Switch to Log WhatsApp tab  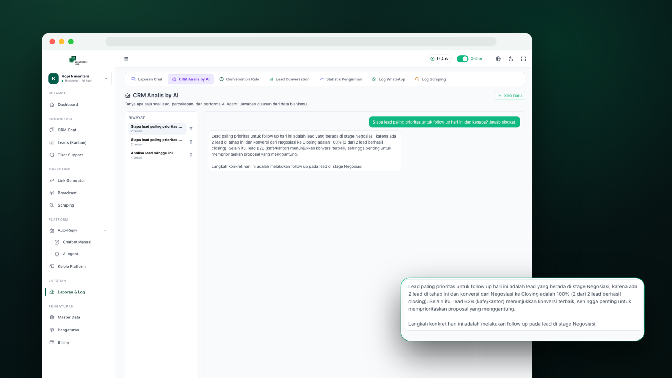tap(388, 79)
